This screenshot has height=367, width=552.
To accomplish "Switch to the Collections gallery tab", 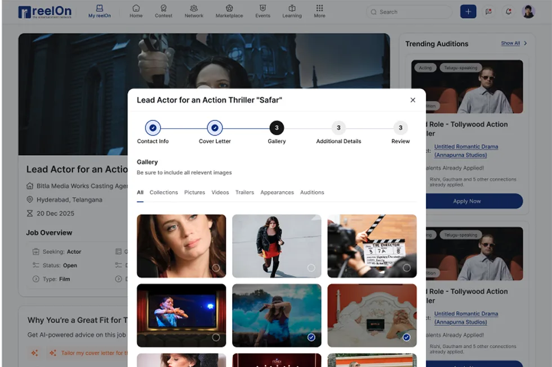I will pyautogui.click(x=164, y=192).
